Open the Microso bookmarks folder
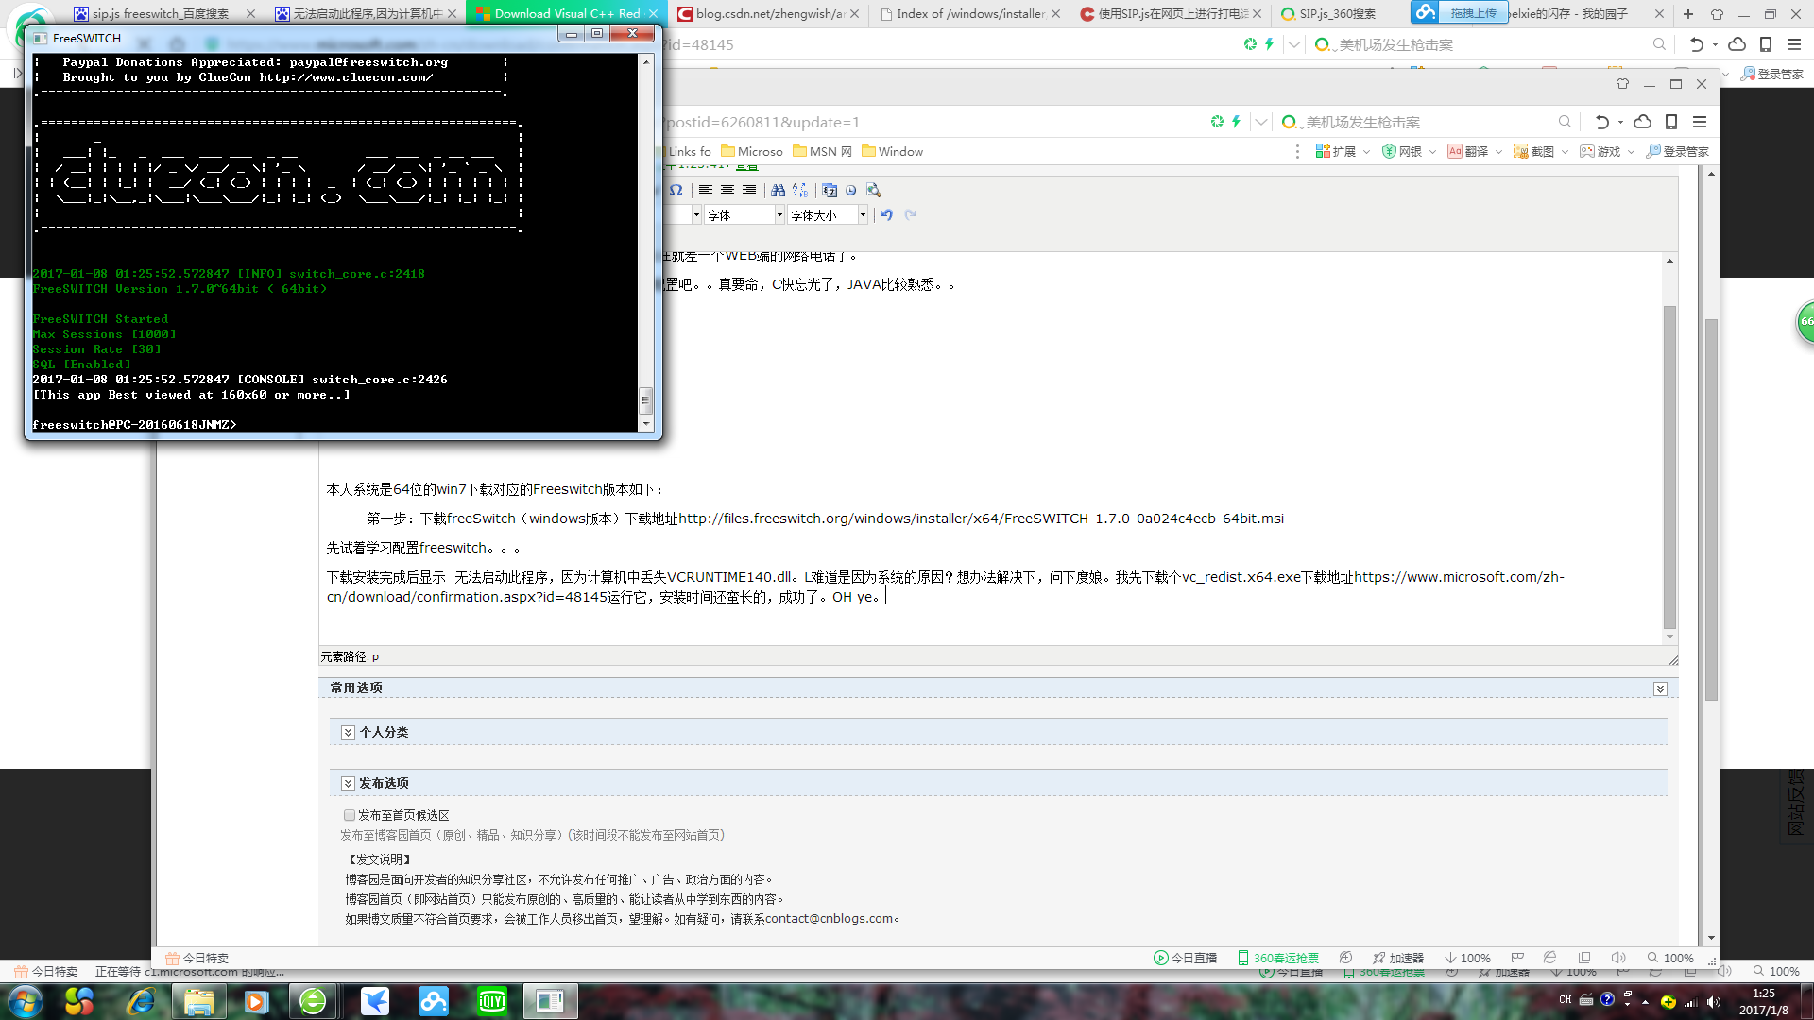Screen dimensions: 1814x1020 752,151
